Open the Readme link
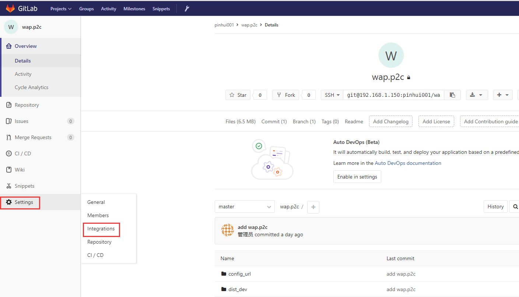 [x=354, y=121]
